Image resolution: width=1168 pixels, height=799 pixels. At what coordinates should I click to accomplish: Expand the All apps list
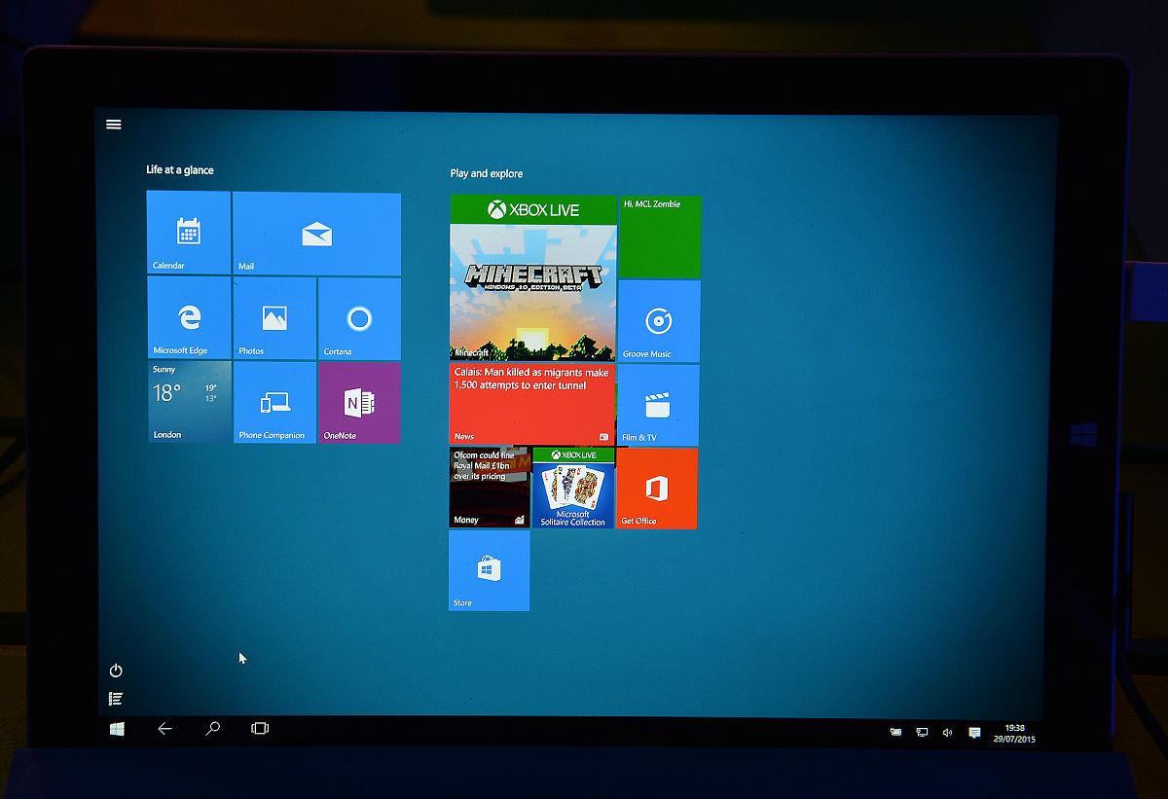tap(116, 699)
